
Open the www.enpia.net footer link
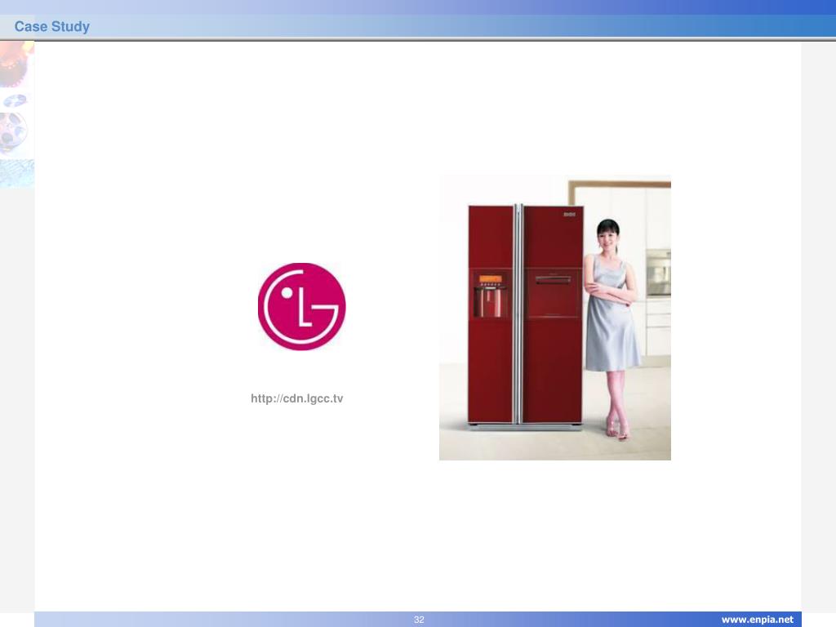pos(757,620)
